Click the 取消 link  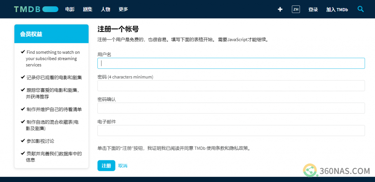(123, 166)
